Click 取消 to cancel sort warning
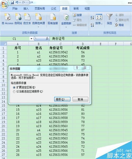The width and height of the screenshot is (132, 159). click(81, 99)
